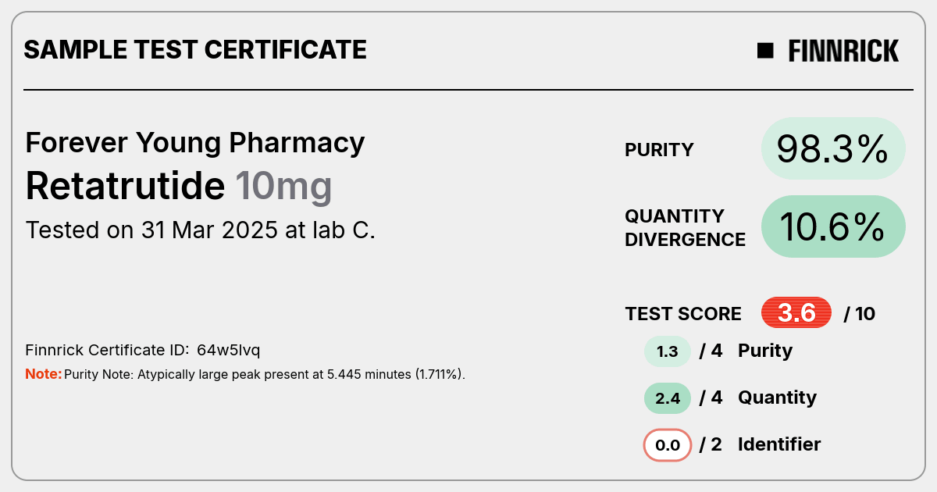
Task: Select the 10.6% quantity divergence badge
Action: point(833,226)
